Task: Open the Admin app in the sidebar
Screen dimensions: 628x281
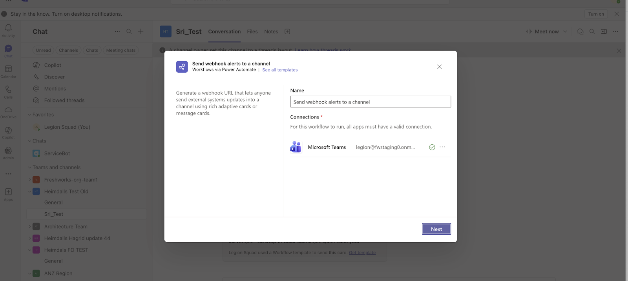Action: point(8,153)
